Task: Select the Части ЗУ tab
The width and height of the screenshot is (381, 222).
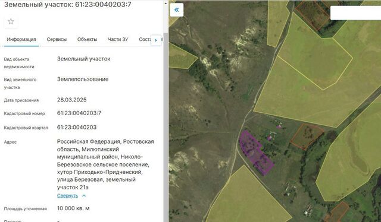Action: click(118, 39)
